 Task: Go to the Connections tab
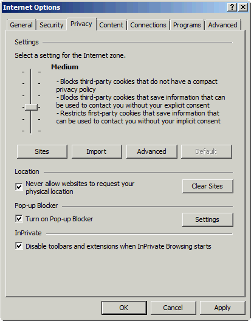(x=148, y=25)
